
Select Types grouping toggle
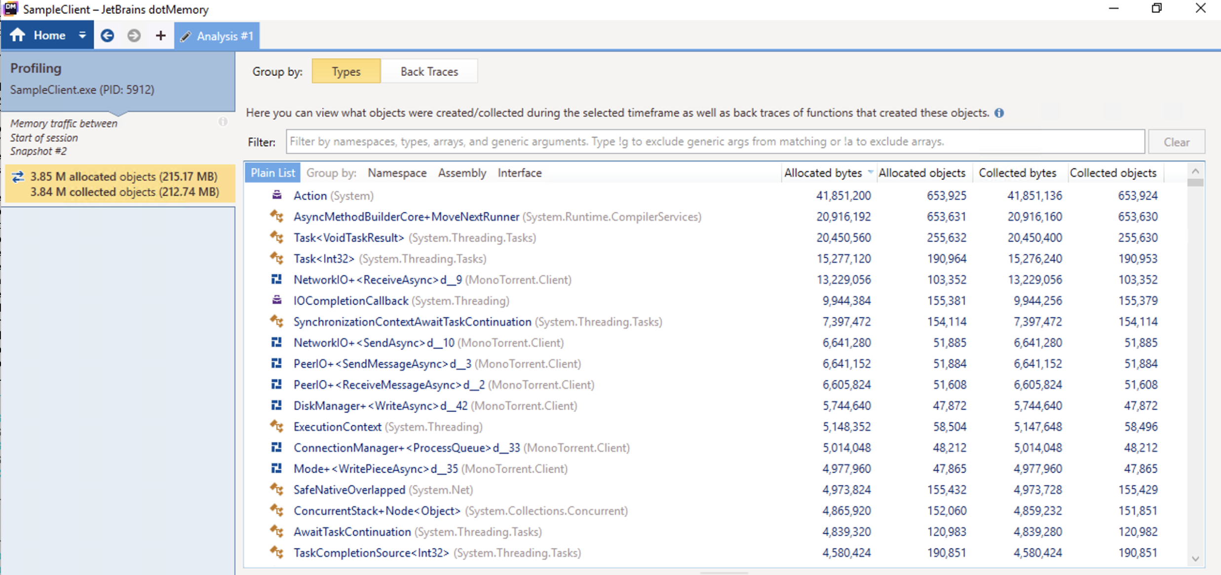(x=346, y=72)
